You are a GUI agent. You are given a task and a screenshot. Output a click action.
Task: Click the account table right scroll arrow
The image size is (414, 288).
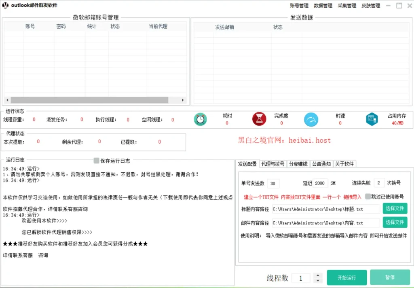(183, 100)
